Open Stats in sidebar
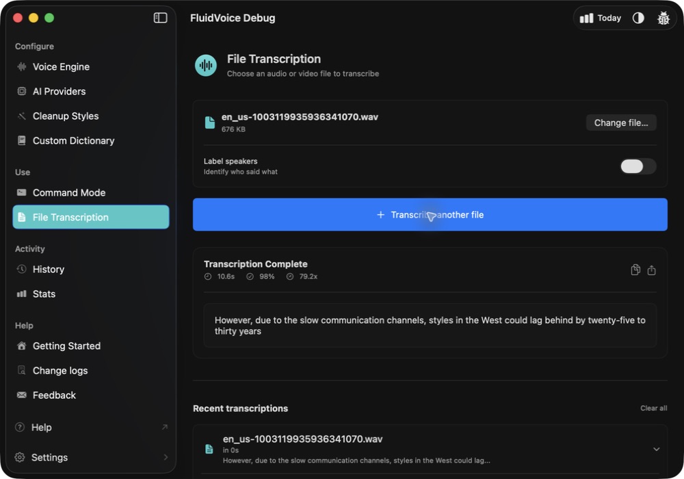The width and height of the screenshot is (684, 479). coord(91,294)
